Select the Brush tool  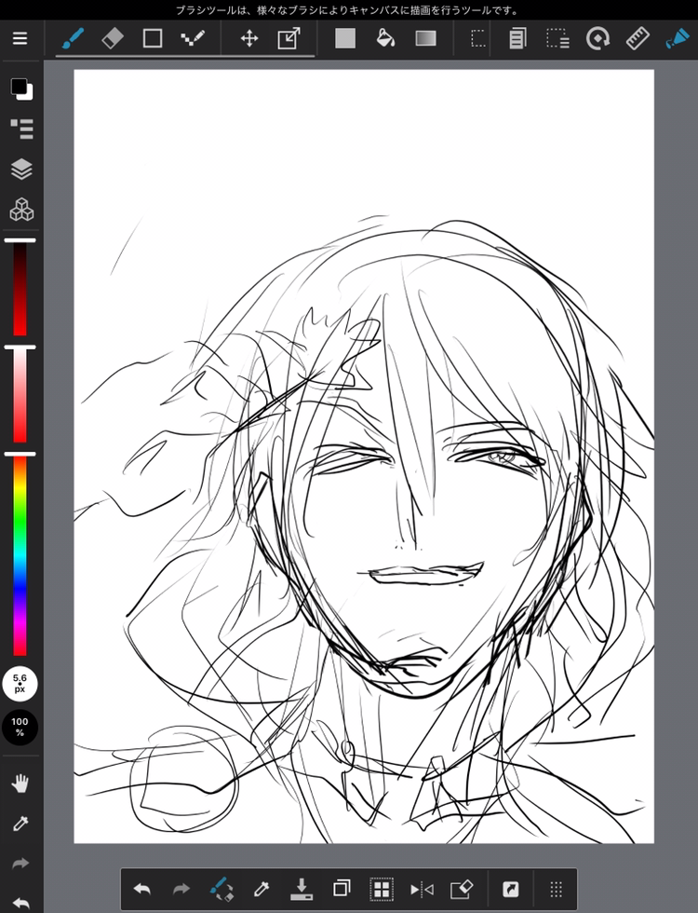73,38
